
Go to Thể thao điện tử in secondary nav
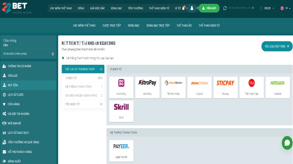(x=209, y=26)
